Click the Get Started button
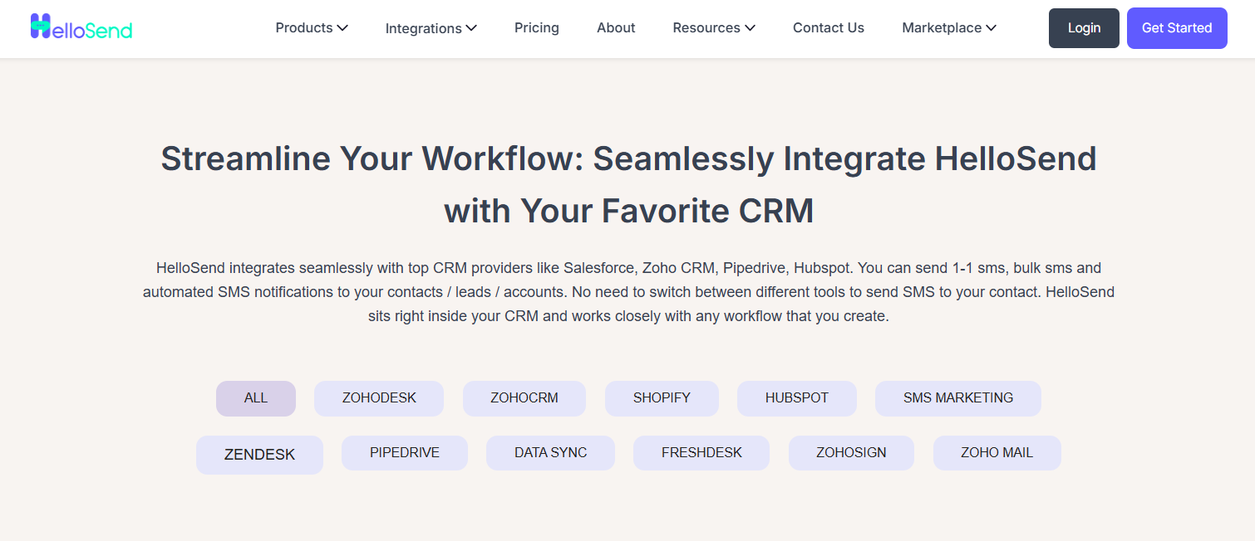The height and width of the screenshot is (541, 1255). 1177,28
